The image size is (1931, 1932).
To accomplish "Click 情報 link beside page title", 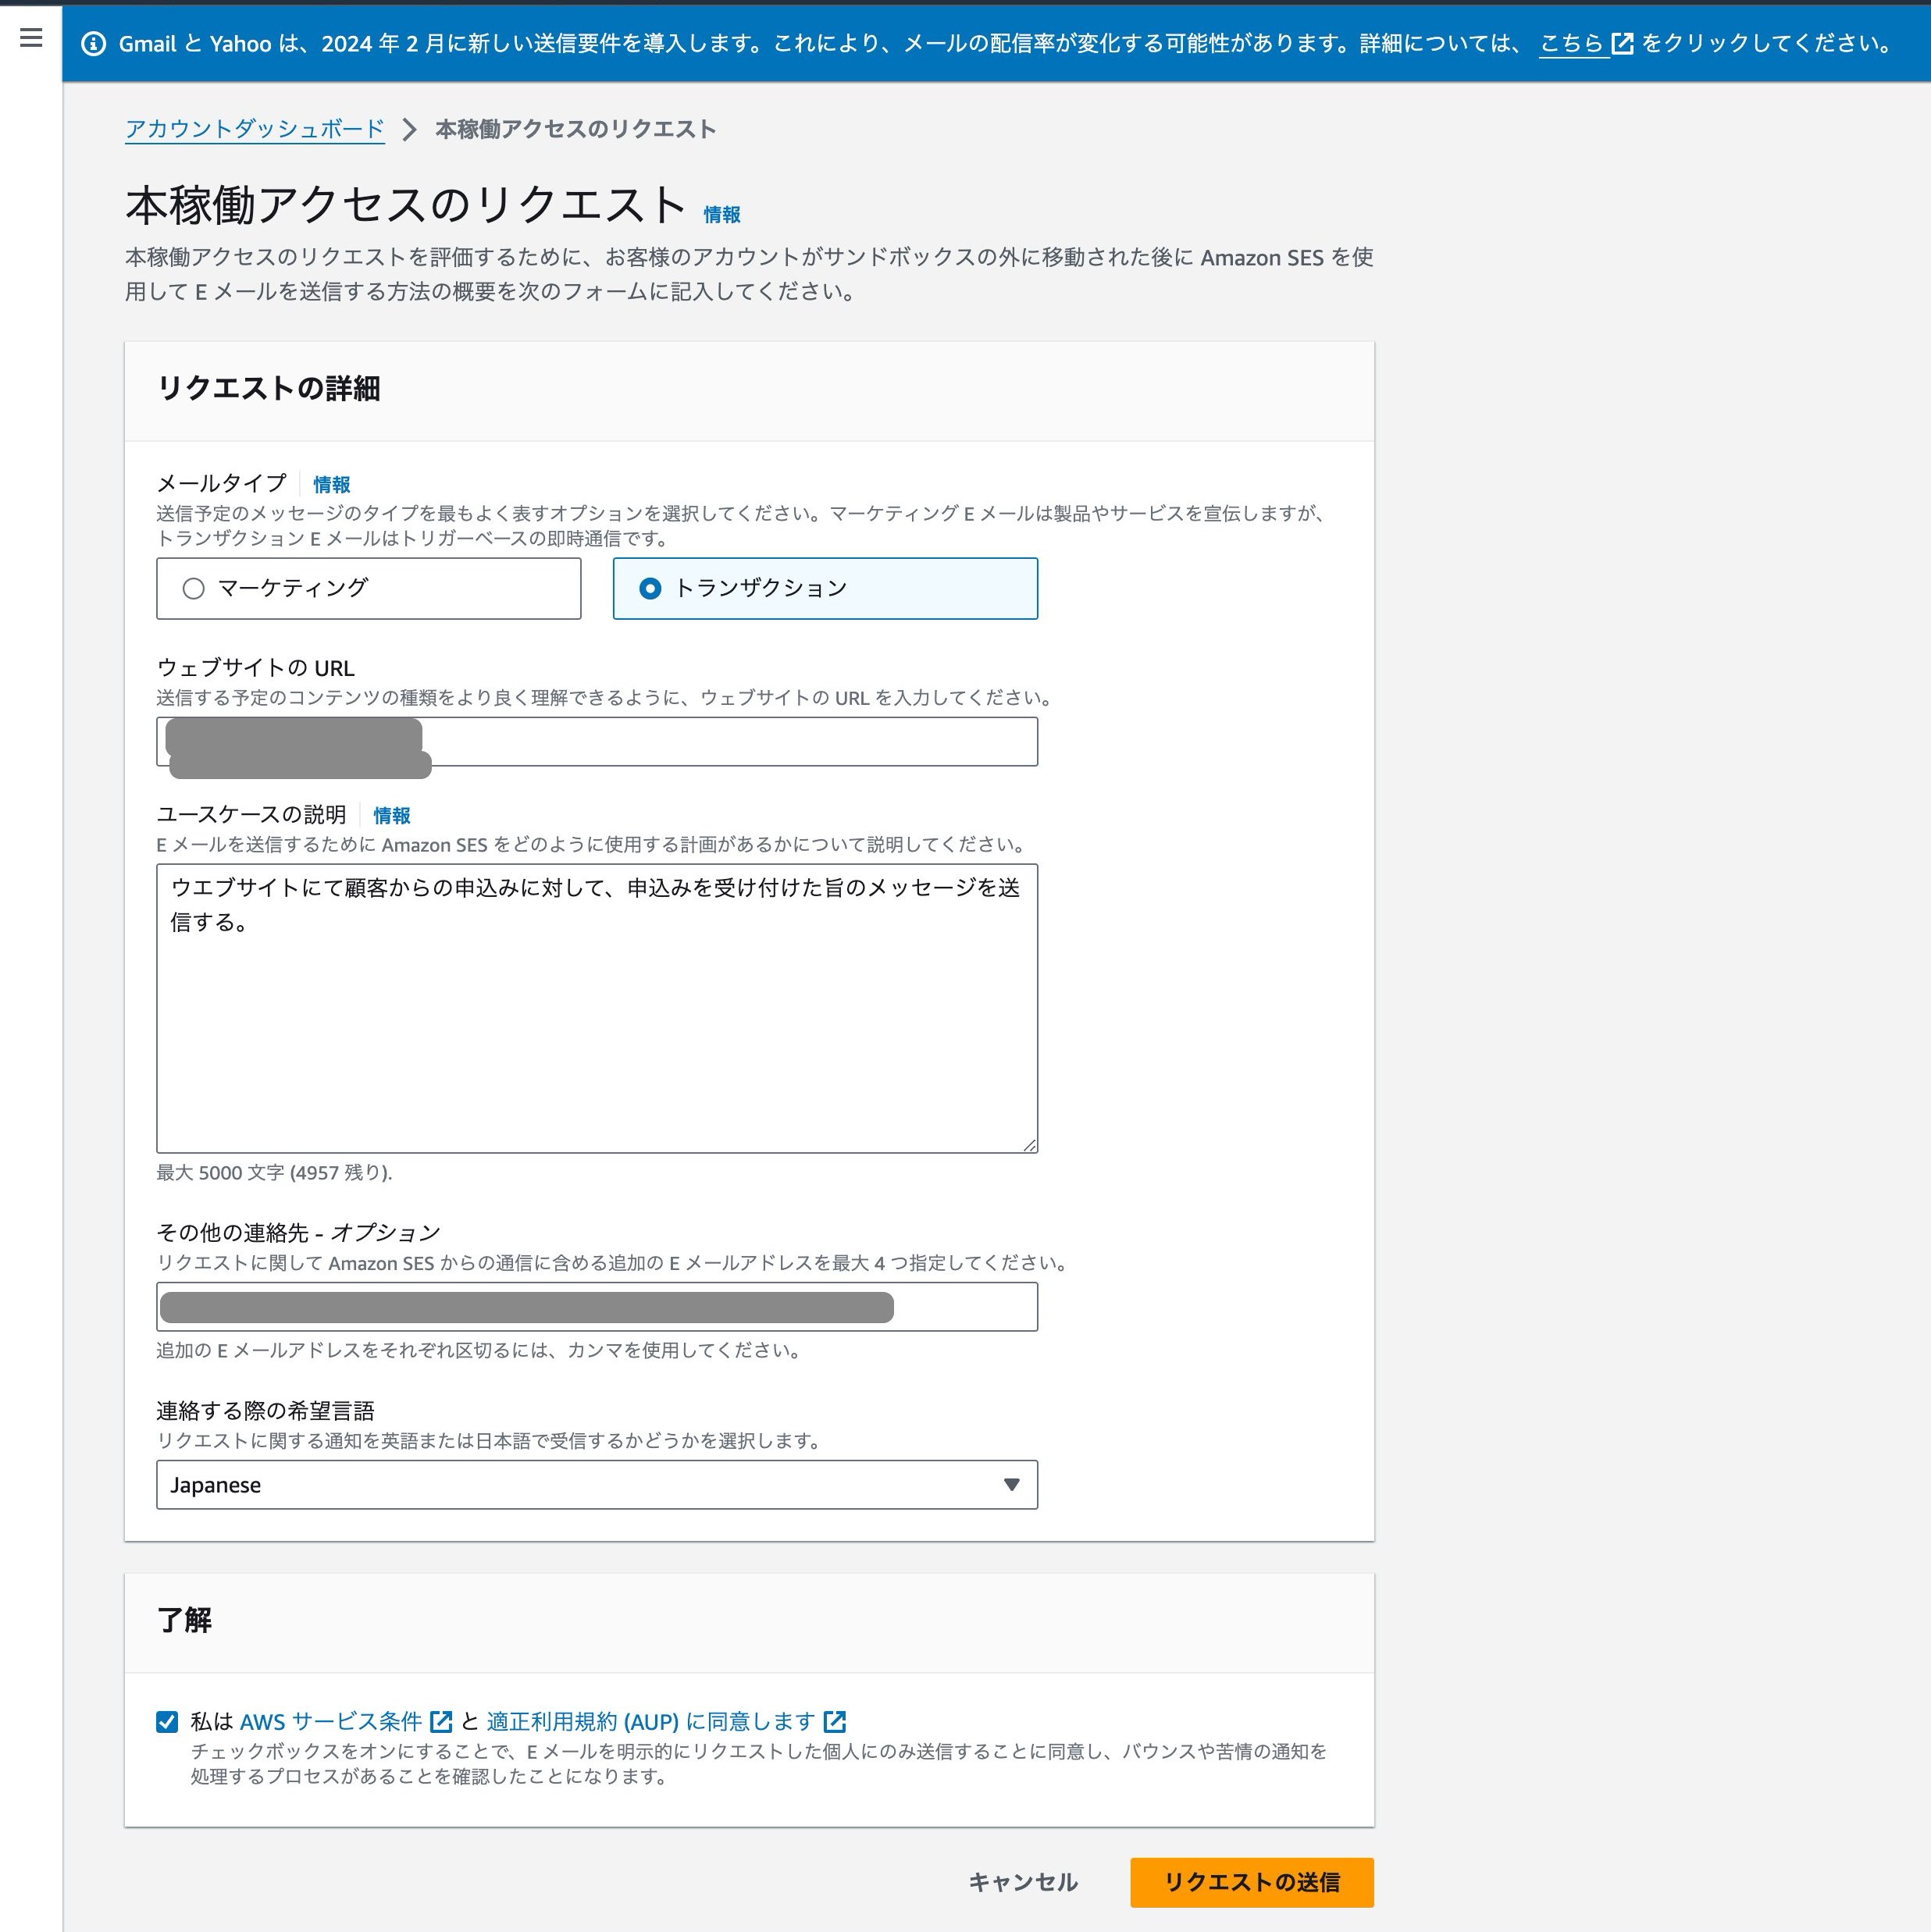I will pyautogui.click(x=721, y=215).
